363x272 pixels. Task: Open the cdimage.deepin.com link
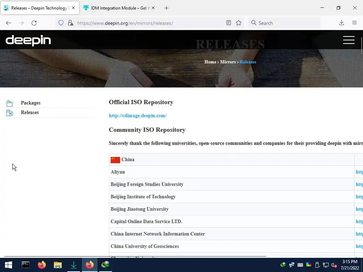pos(138,116)
